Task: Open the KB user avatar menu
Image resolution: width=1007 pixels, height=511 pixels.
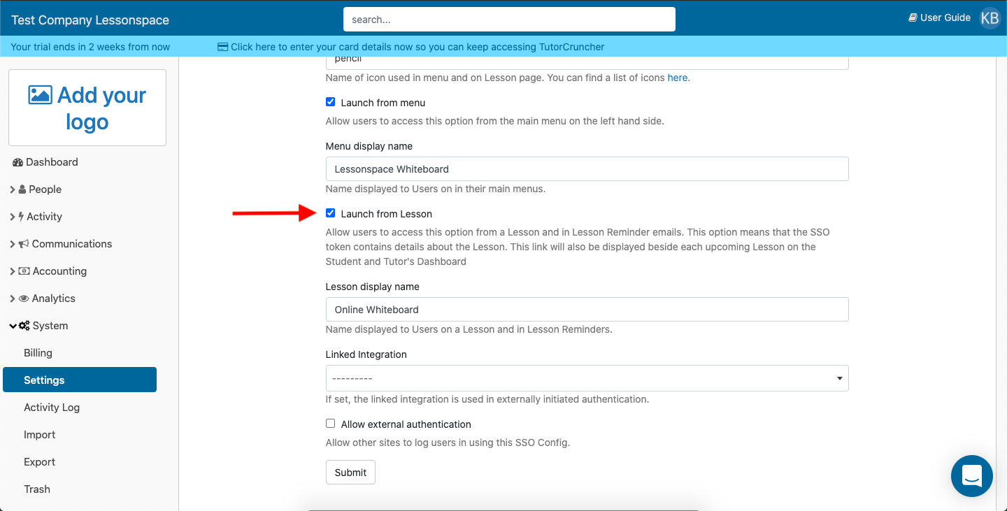Action: pyautogui.click(x=990, y=18)
